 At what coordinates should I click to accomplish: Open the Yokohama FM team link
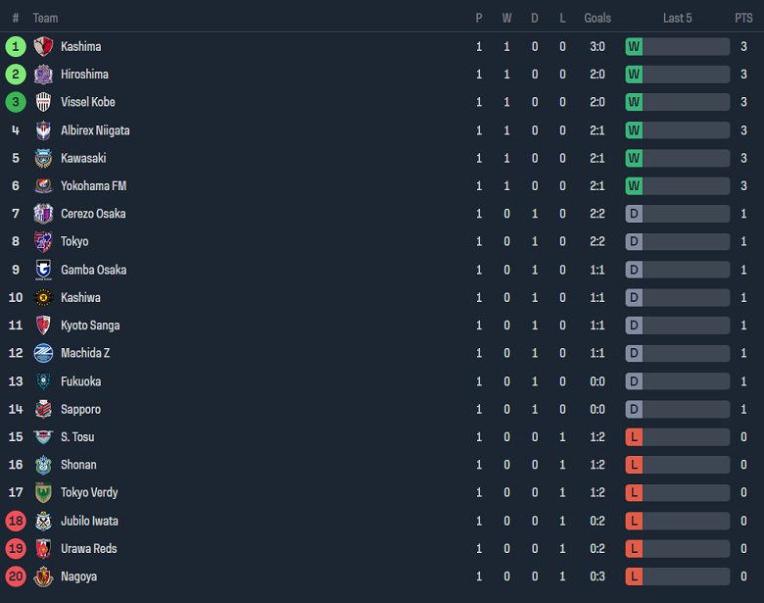point(93,186)
